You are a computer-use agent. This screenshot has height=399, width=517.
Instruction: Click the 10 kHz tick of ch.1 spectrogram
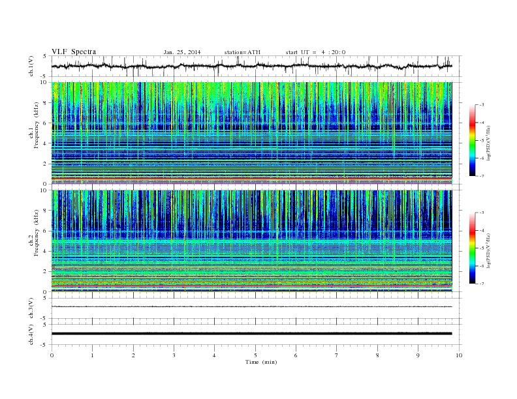(44, 82)
